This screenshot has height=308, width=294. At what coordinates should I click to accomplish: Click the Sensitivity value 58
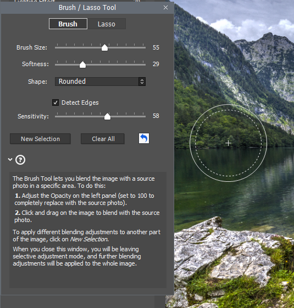[156, 116]
